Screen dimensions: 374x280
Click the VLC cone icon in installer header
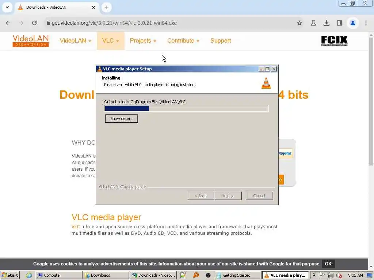click(x=266, y=83)
